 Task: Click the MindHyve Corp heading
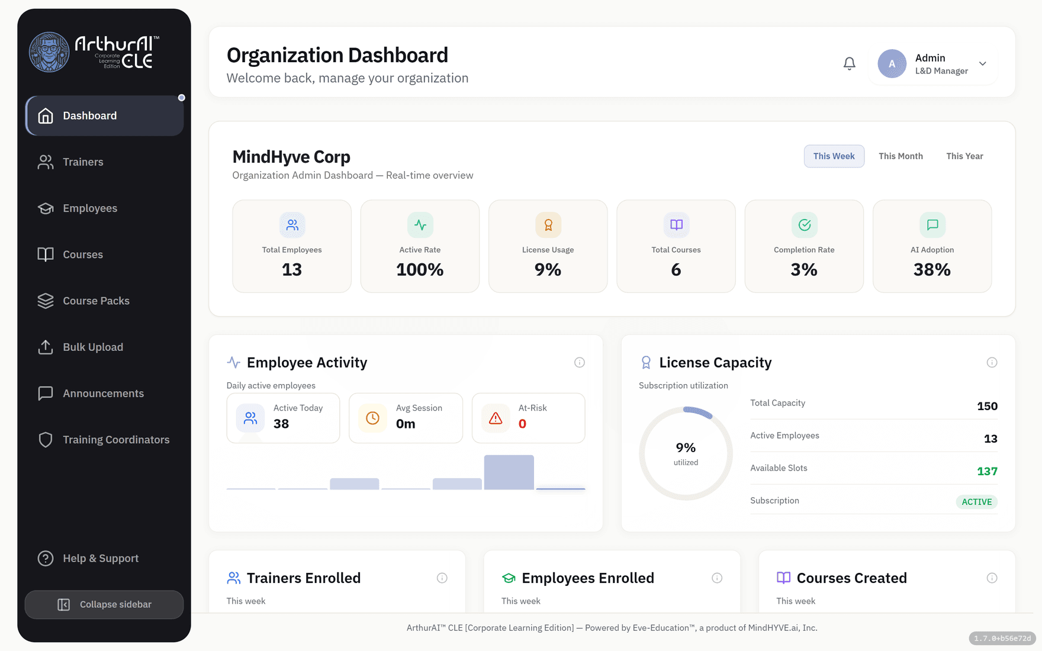[291, 157]
